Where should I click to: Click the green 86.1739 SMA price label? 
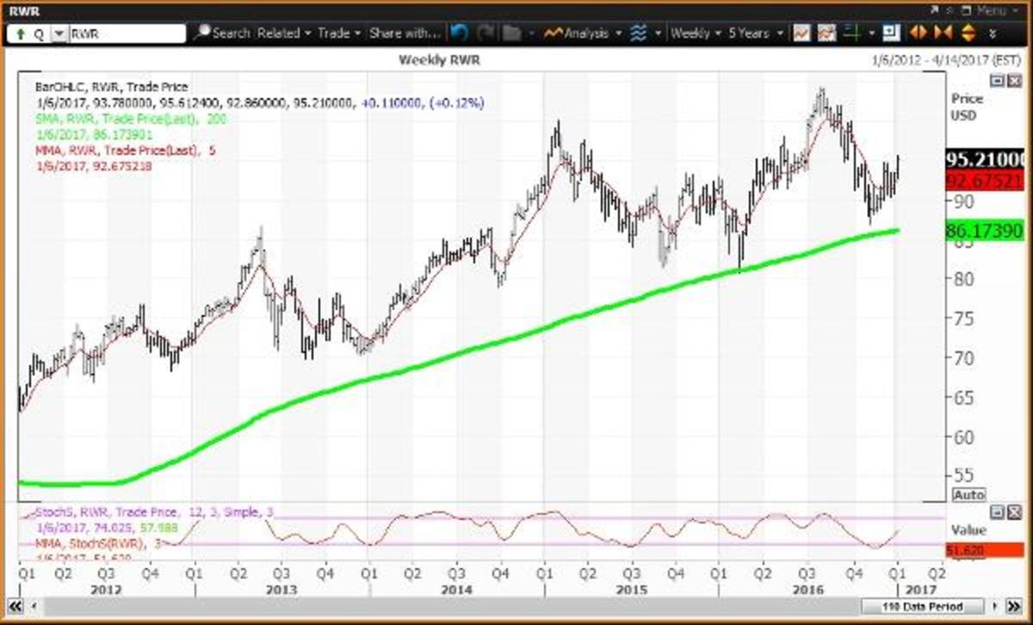pyautogui.click(x=984, y=232)
